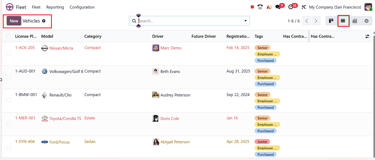This screenshot has height=160, width=375.
Task: Open the messages chat icon
Action: 278,7
